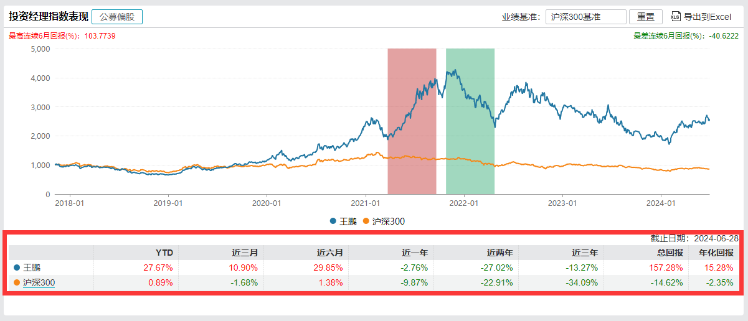Click the Excel file export icon

[676, 17]
